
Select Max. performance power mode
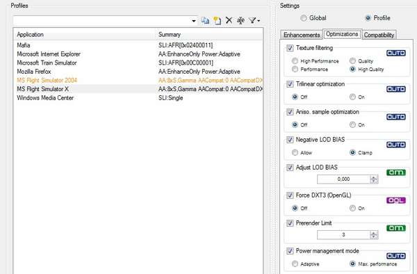(x=352, y=264)
